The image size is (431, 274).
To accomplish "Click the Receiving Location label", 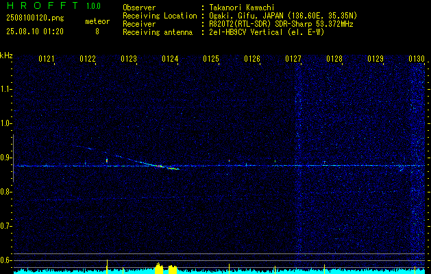I will [160, 16].
